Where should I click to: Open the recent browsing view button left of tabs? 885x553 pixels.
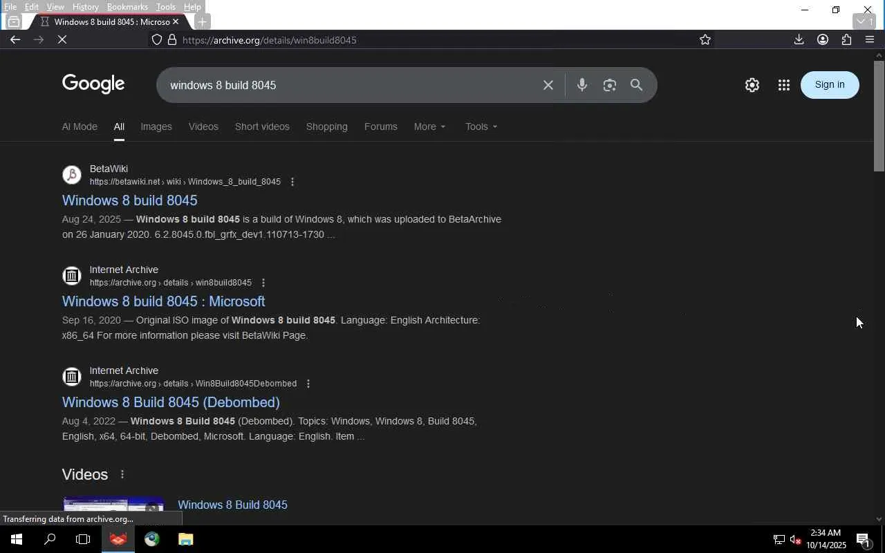click(x=13, y=21)
